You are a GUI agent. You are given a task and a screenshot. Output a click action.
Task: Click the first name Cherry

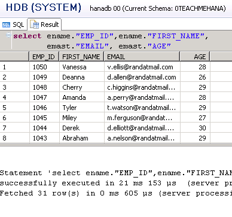coord(72,87)
